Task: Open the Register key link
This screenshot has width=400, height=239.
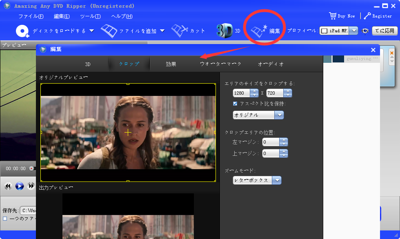Action: coord(378,16)
